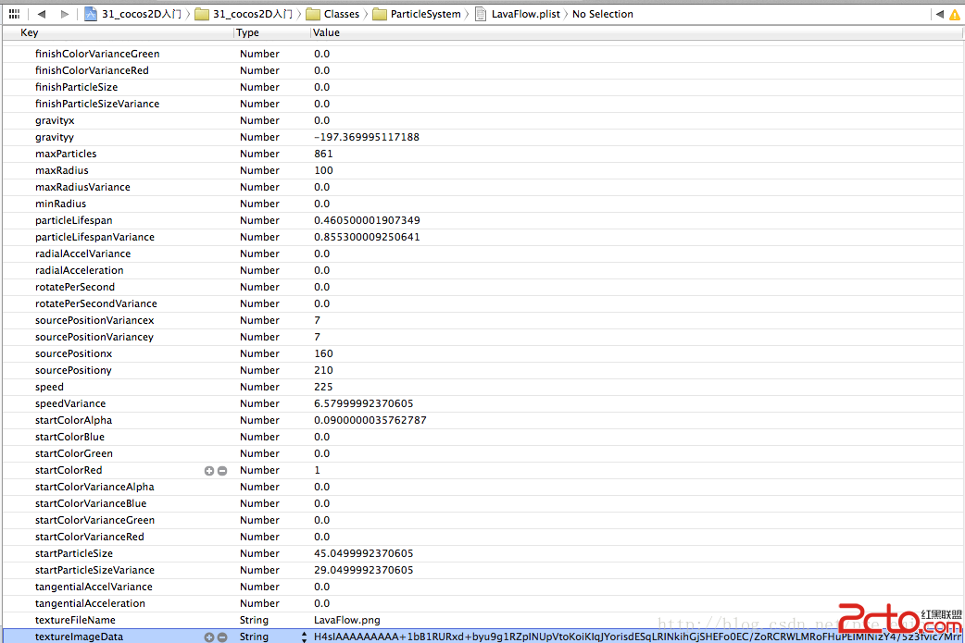Viewport: 965px width, 643px height.
Task: Click the Type column header
Action: pyautogui.click(x=248, y=33)
